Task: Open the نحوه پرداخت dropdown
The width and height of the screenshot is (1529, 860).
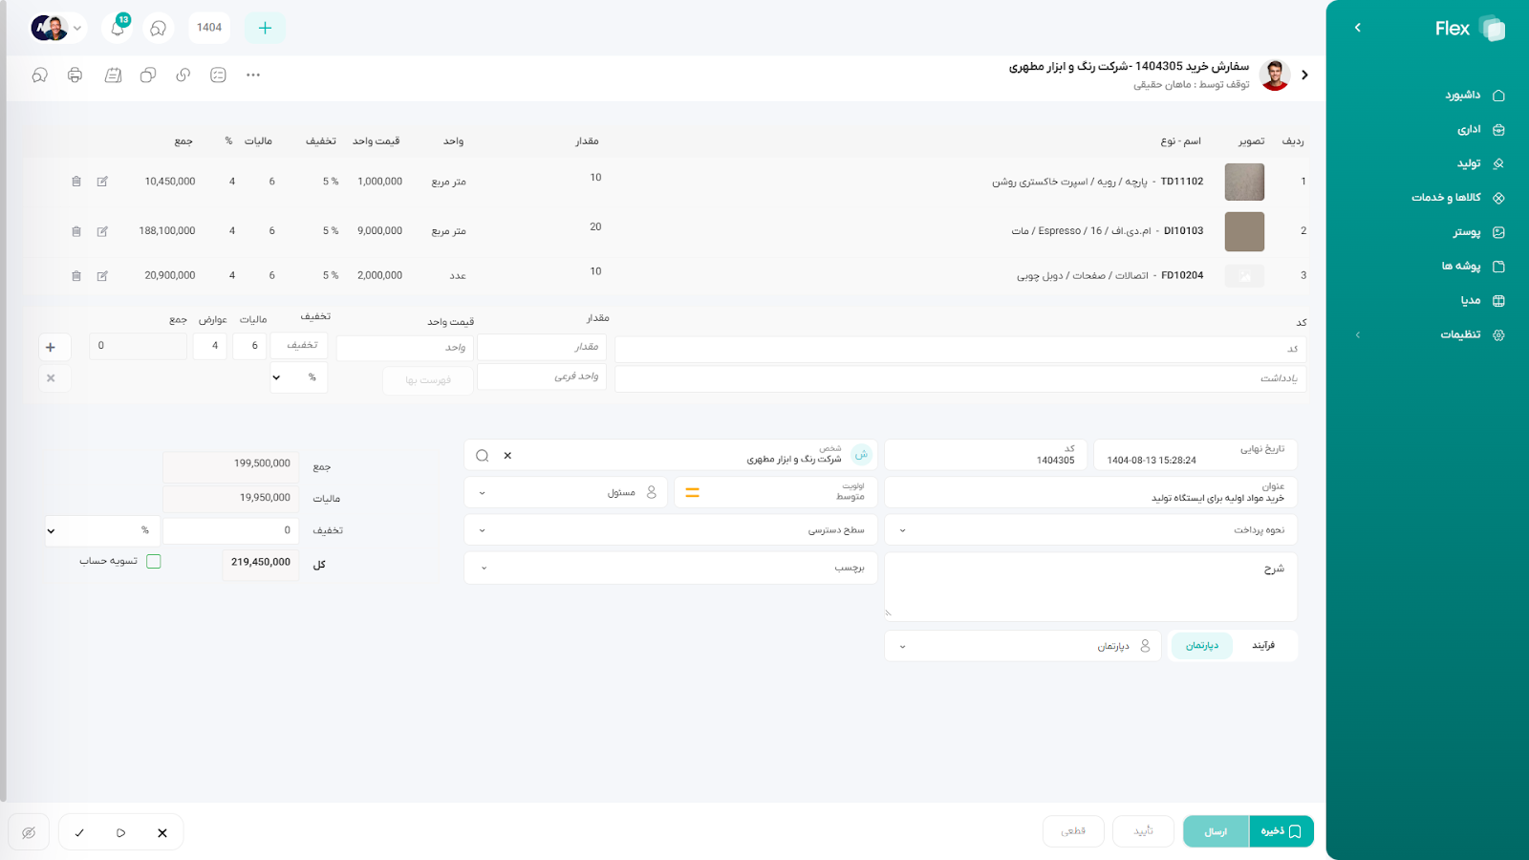Action: 1090,530
